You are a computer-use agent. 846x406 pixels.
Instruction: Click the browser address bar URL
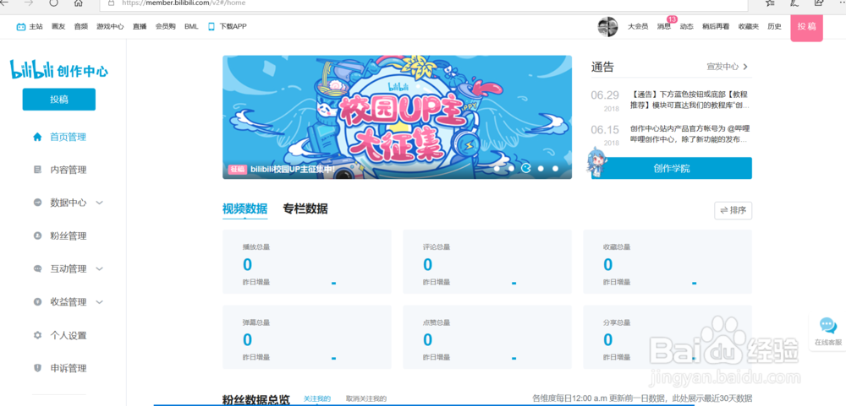[x=184, y=3]
